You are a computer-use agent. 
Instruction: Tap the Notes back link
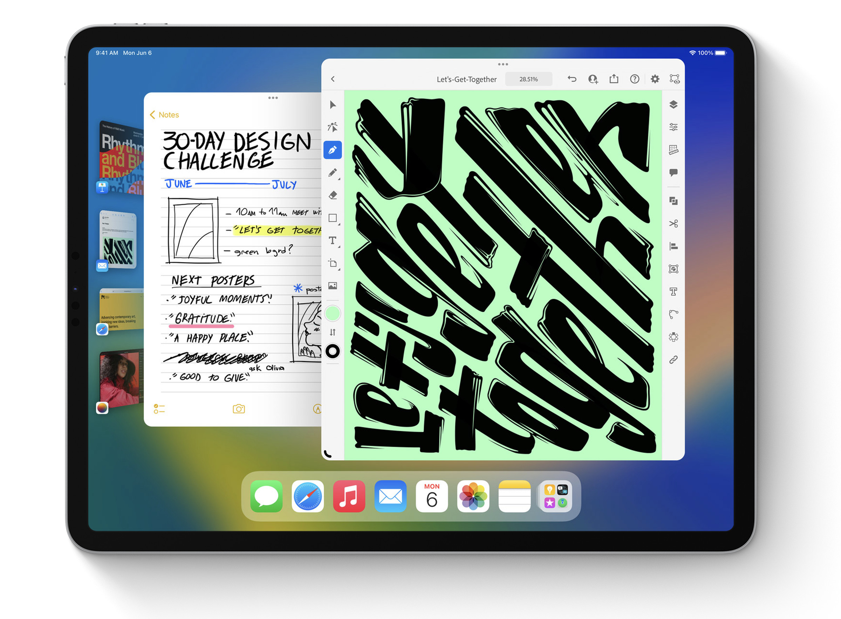pyautogui.click(x=164, y=115)
